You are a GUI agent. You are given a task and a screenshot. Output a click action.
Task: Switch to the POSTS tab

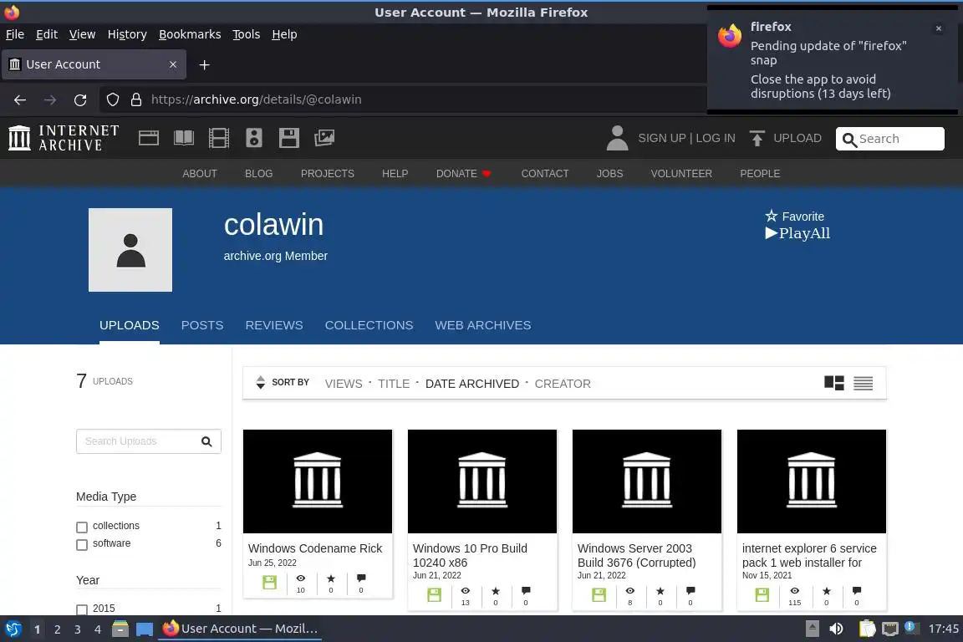click(x=202, y=325)
